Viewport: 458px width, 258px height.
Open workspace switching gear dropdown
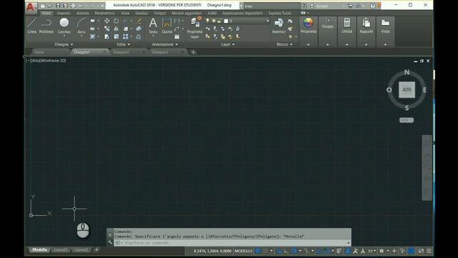384,251
